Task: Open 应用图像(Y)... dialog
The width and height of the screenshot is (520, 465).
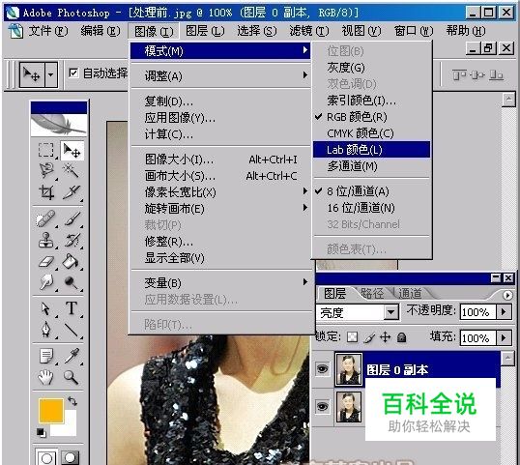Action: coord(220,118)
